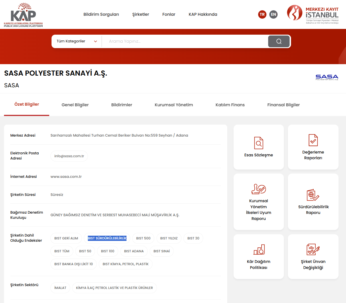Click the Arama Yapınız search field
The width and height of the screenshot is (346, 303).
pyautogui.click(x=185, y=42)
